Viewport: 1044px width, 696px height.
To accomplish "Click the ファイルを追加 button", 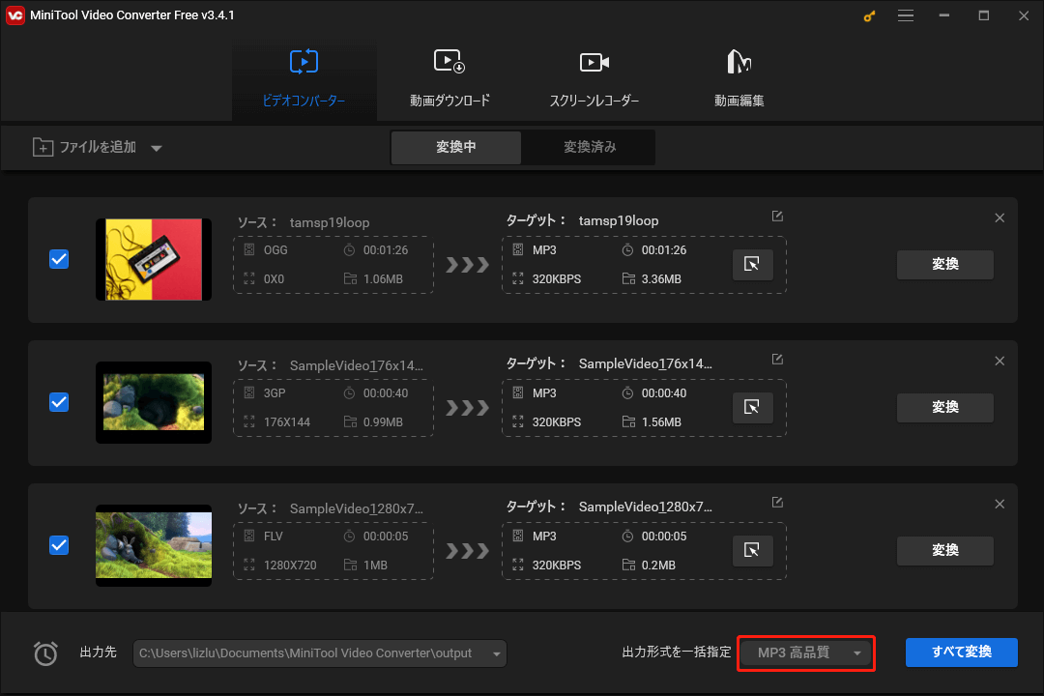I will pyautogui.click(x=84, y=147).
